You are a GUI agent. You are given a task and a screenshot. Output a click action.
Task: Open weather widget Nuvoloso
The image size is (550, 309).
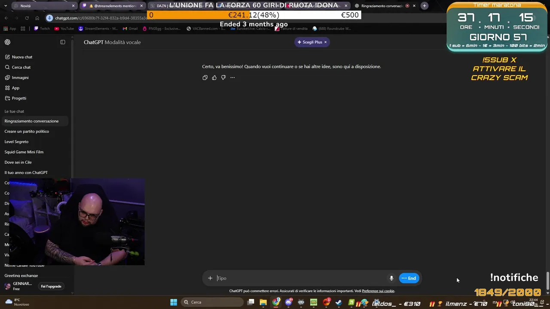17,302
